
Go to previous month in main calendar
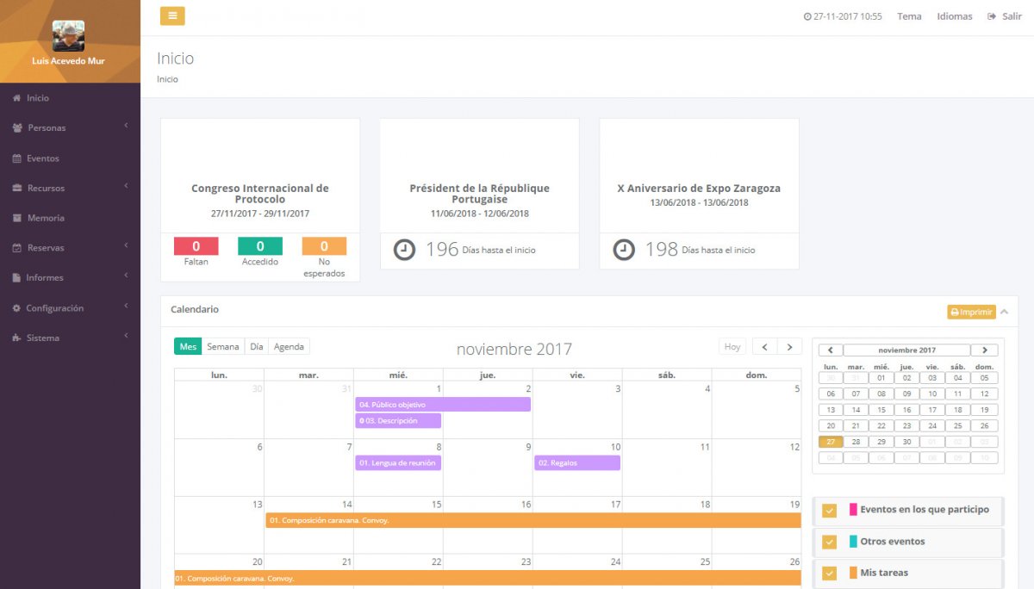tap(764, 346)
